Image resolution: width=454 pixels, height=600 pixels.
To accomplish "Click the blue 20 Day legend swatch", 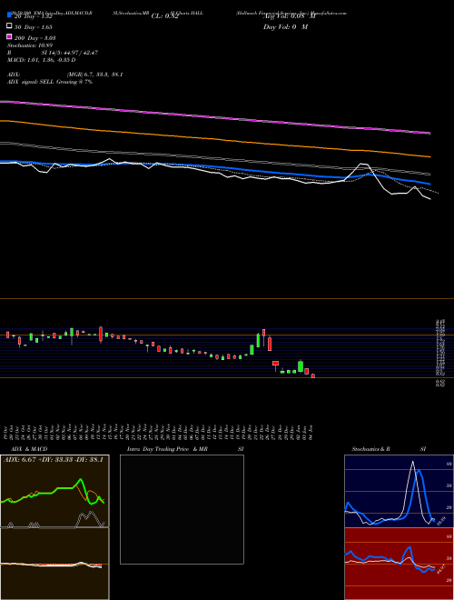I will (9, 15).
